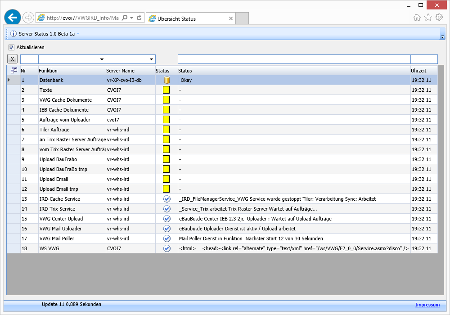Expand the toolbar overflow at the panel's right edge

(x=442, y=37)
